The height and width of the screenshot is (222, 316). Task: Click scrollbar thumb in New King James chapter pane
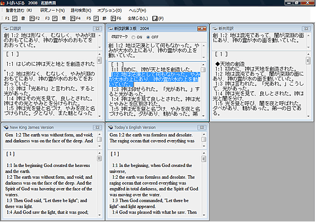point(99,159)
